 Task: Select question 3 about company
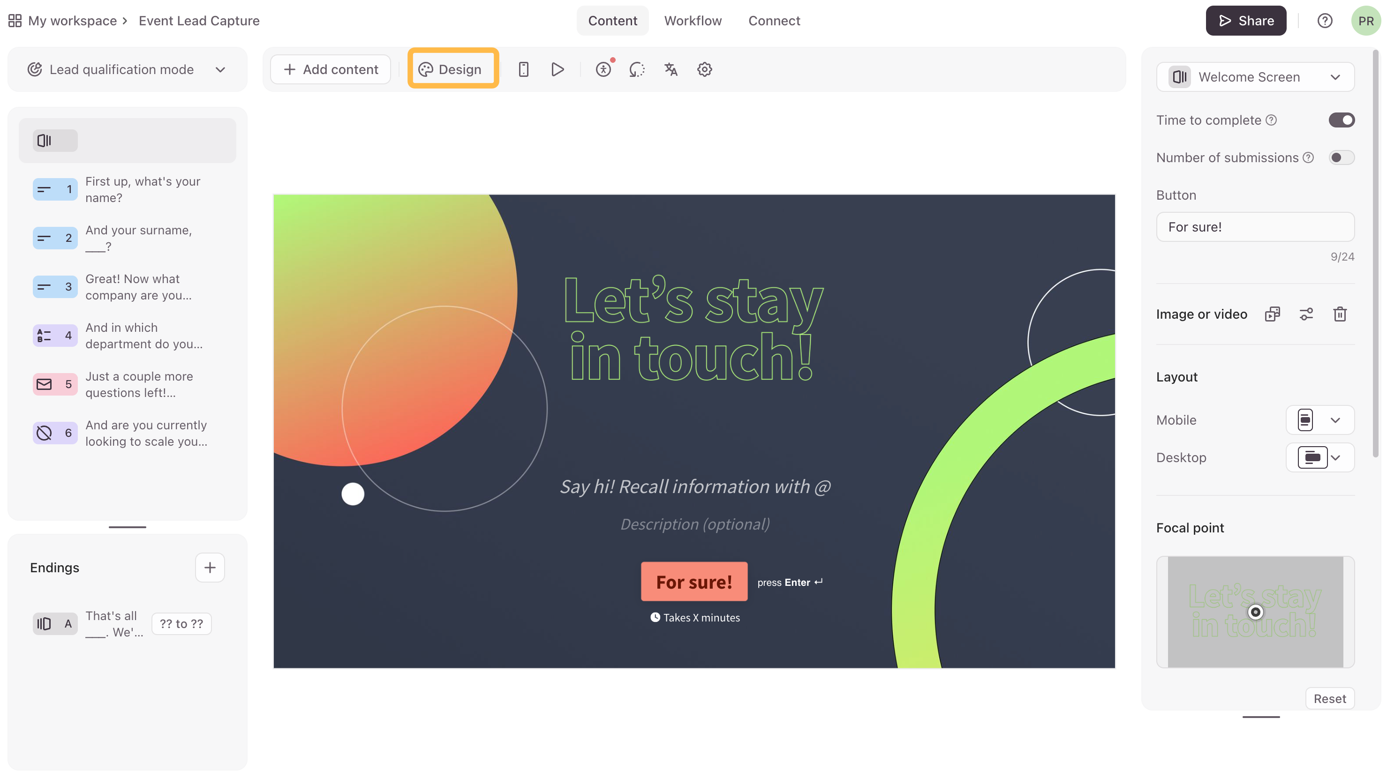tap(128, 287)
